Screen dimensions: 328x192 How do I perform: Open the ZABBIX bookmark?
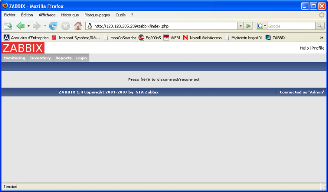[x=276, y=38]
